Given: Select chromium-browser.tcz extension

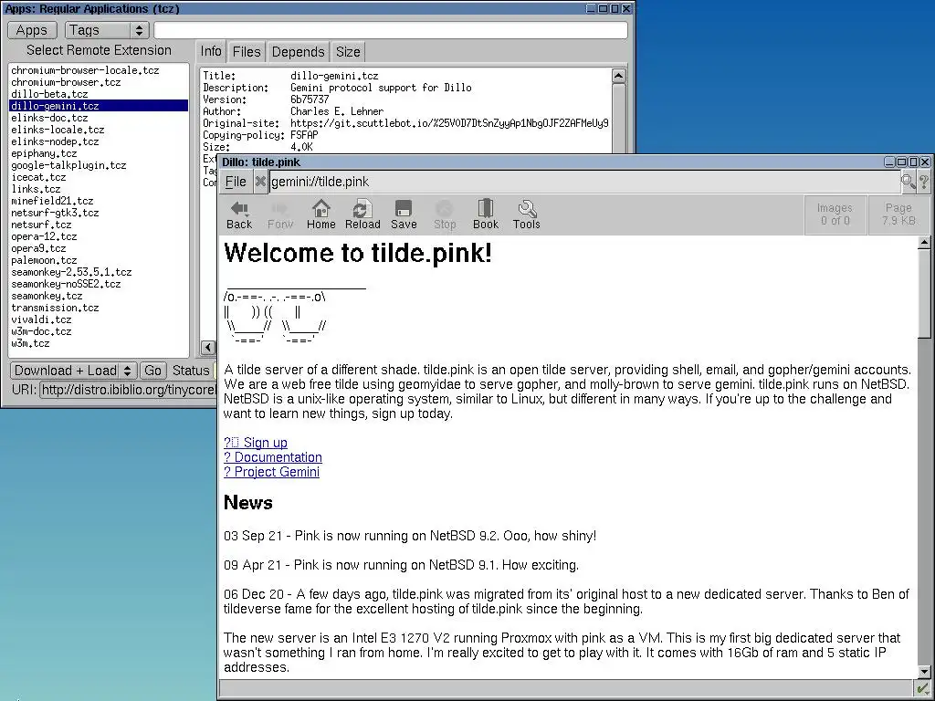Looking at the screenshot, I should tap(99, 82).
